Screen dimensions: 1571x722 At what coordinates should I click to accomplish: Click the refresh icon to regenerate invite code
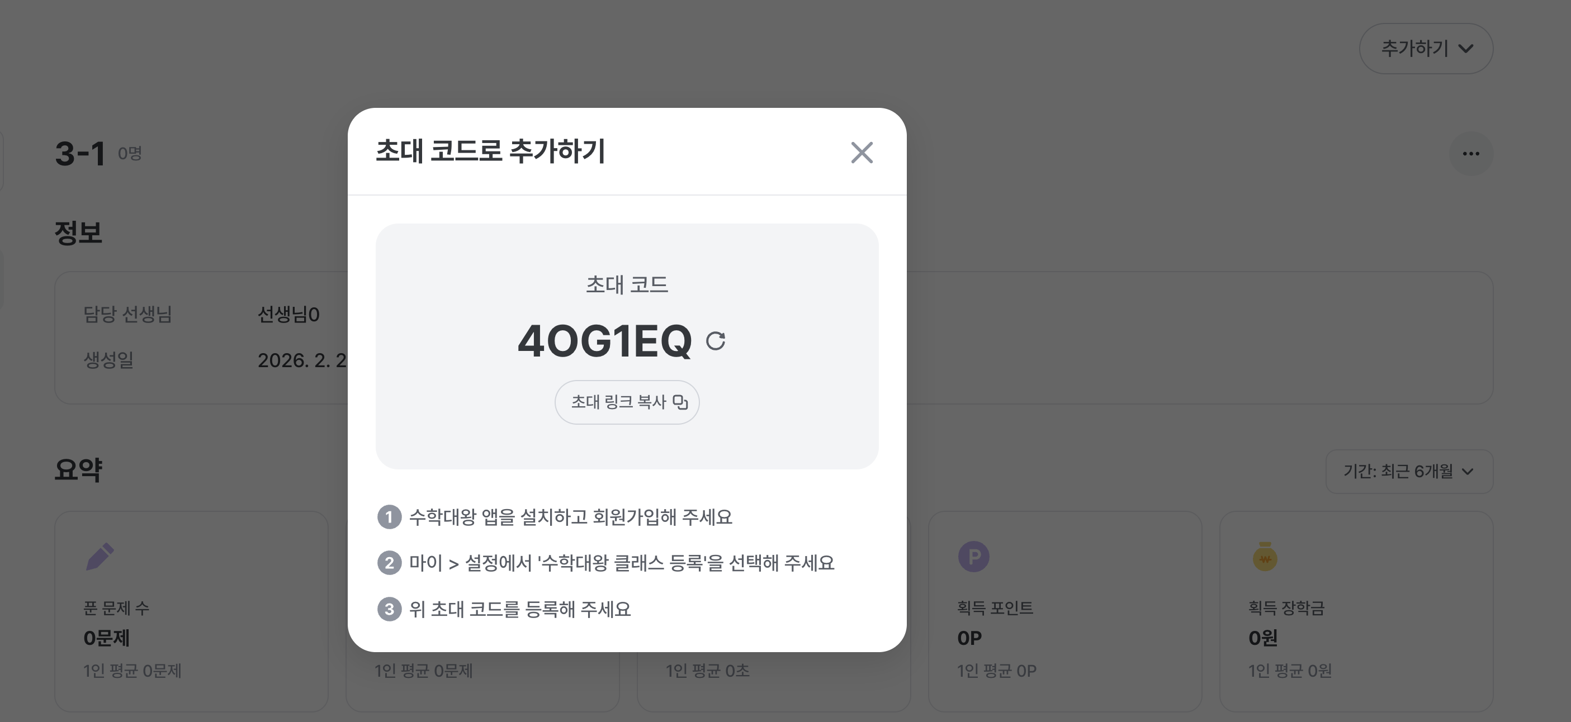coord(717,341)
